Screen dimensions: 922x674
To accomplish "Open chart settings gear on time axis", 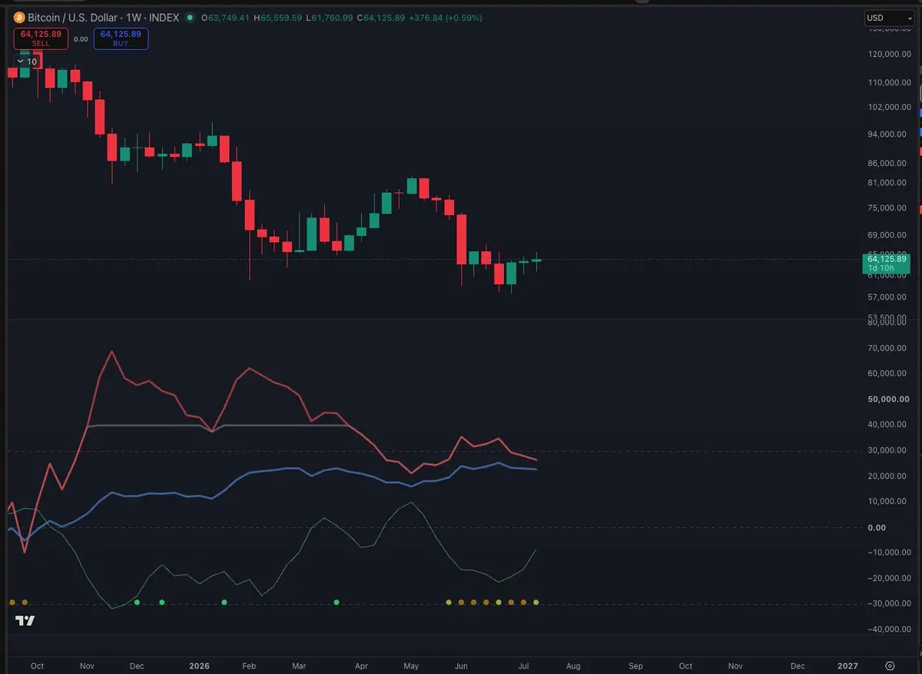I will click(x=890, y=666).
